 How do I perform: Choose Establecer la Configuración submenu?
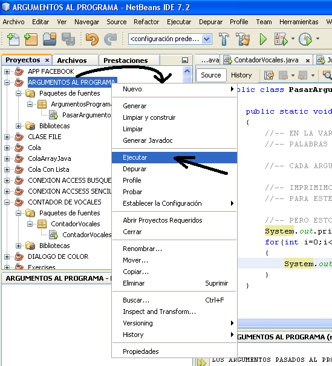(x=175, y=203)
